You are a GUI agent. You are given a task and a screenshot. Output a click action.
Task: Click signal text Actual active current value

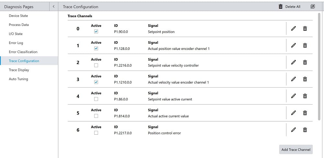[x=168, y=116]
